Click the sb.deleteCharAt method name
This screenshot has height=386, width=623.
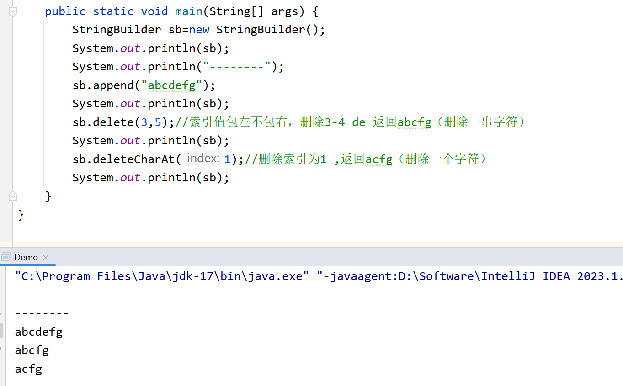coord(134,159)
